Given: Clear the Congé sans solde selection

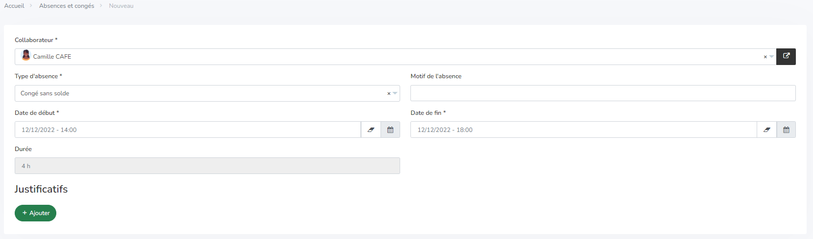Looking at the screenshot, I should (389, 93).
